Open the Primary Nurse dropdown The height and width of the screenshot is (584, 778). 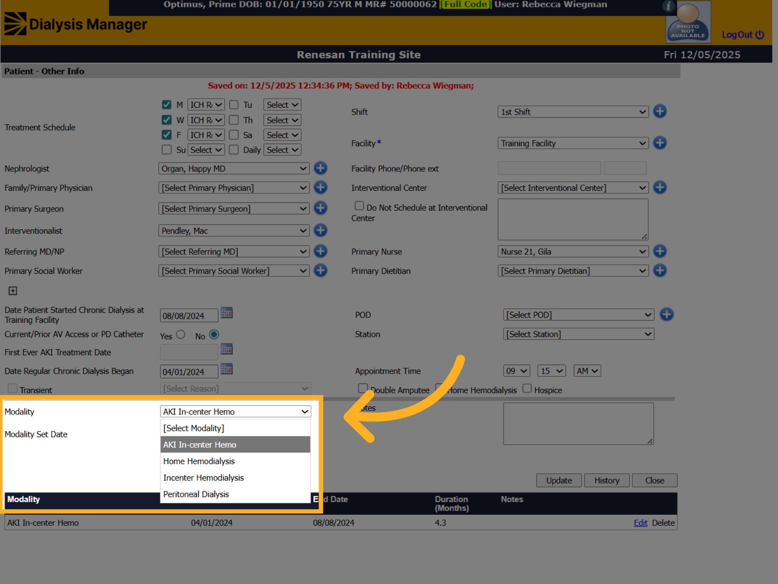(573, 252)
